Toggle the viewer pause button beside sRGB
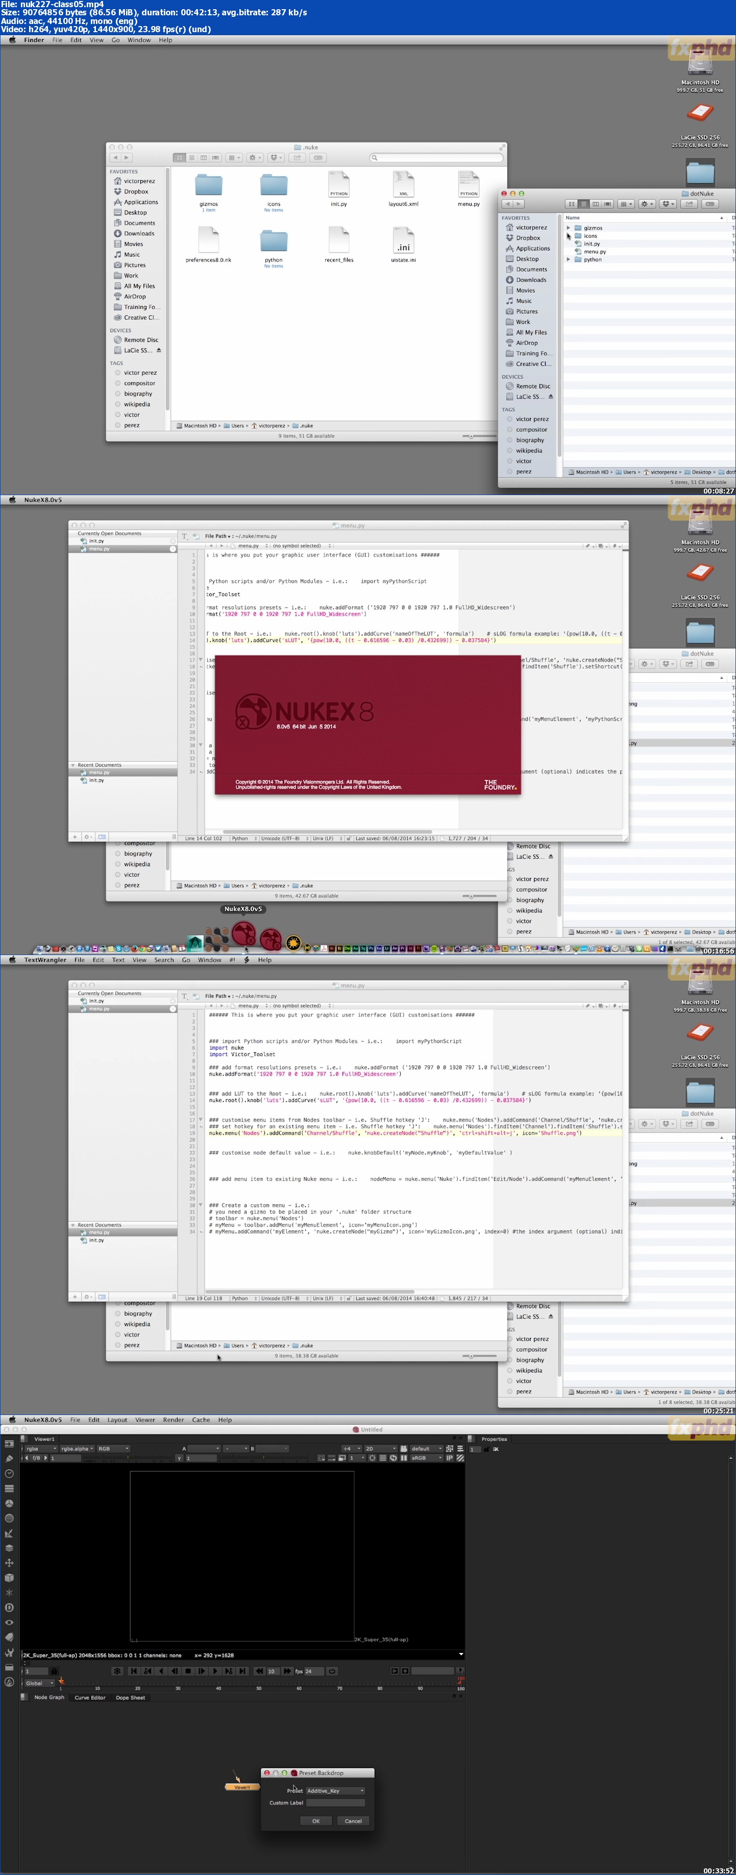The height and width of the screenshot is (1875, 736). coord(403,1457)
